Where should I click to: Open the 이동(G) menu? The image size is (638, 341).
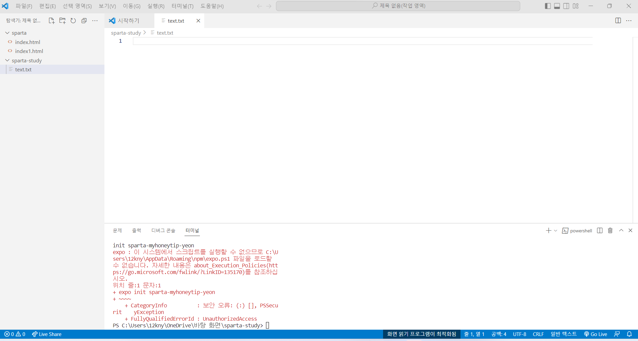coord(131,6)
